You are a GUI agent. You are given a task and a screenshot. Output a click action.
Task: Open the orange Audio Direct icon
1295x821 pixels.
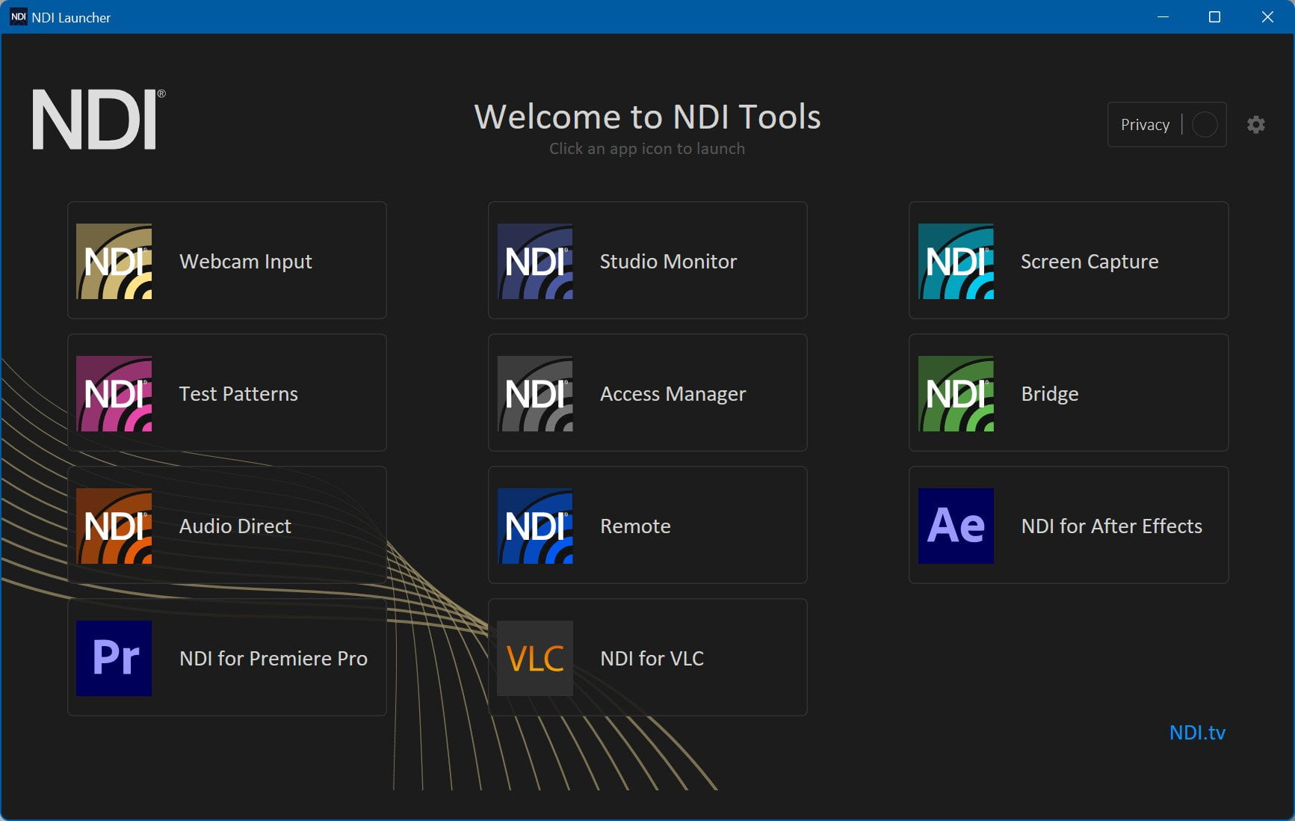point(114,526)
